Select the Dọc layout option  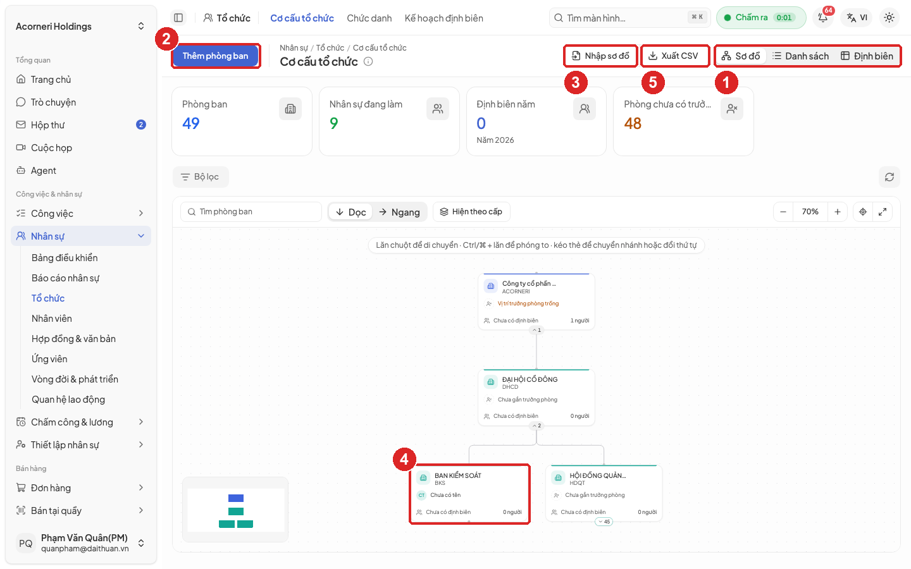pos(350,212)
